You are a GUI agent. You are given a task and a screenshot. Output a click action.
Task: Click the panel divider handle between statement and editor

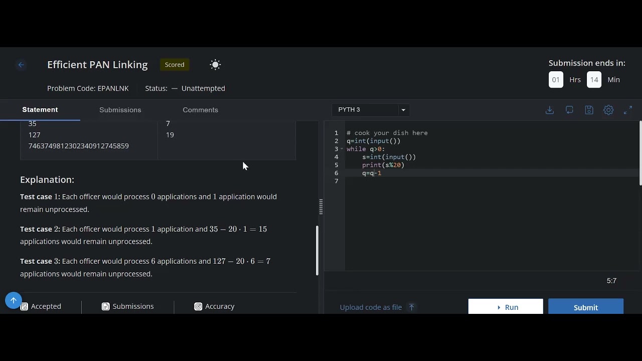[321, 207]
